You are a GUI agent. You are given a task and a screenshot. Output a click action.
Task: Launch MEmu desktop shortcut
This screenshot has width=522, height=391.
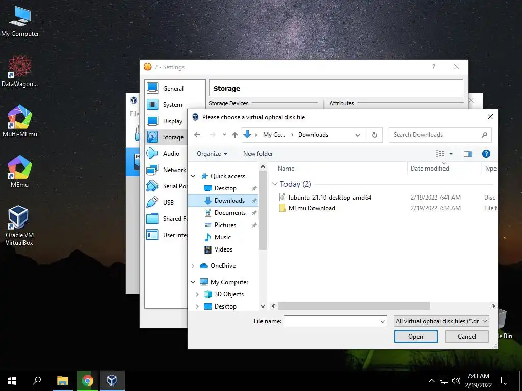pyautogui.click(x=20, y=171)
